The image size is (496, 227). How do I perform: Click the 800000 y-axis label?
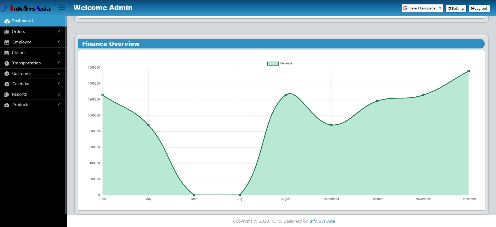(x=95, y=131)
